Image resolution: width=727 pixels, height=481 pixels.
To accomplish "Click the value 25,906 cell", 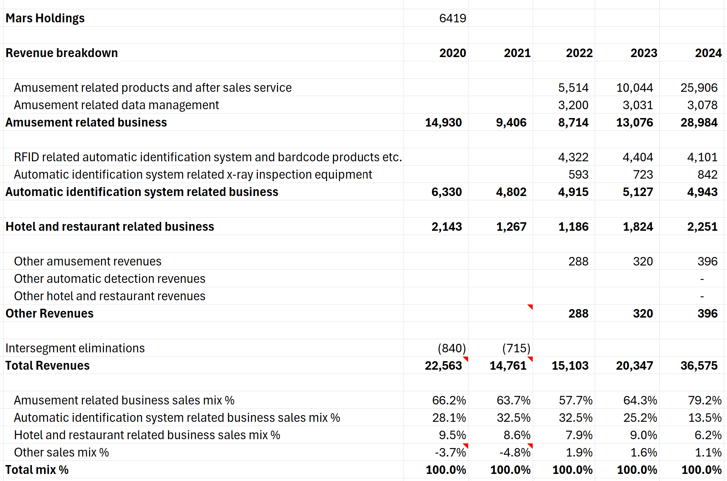I will [699, 88].
